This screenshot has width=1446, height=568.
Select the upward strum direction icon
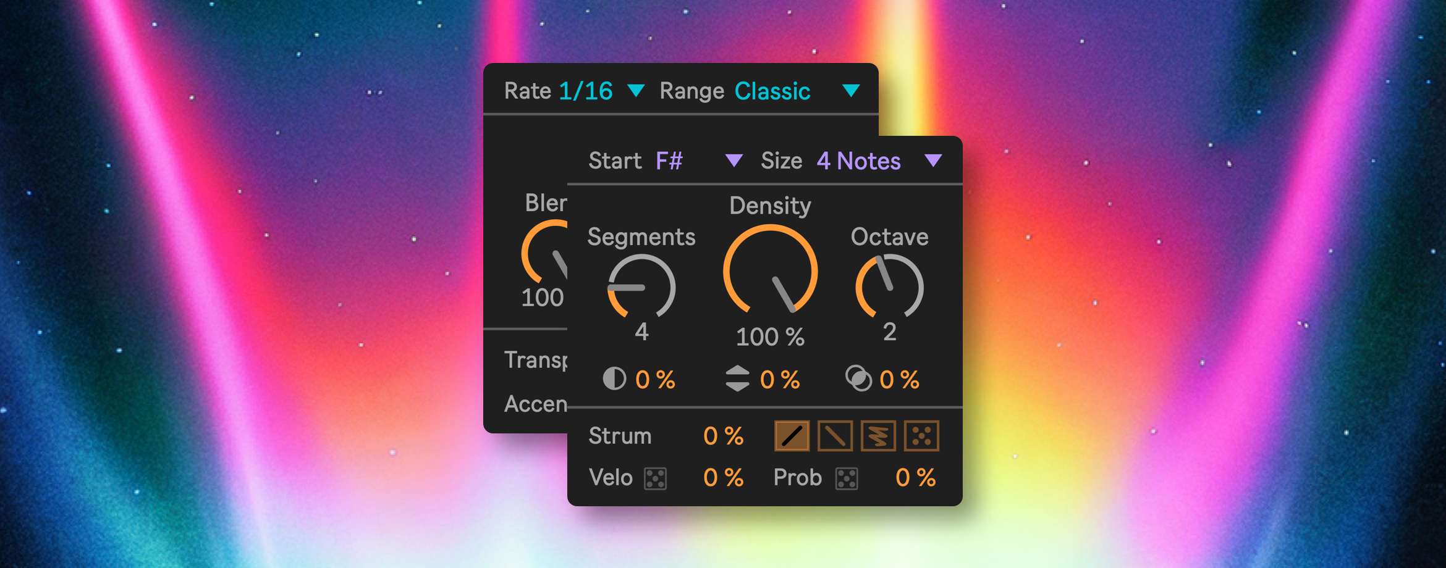pyautogui.click(x=792, y=436)
